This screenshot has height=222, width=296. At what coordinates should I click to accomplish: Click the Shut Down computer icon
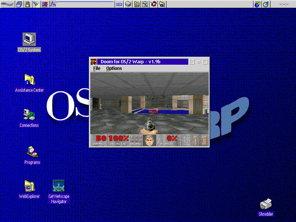click(45, 4)
